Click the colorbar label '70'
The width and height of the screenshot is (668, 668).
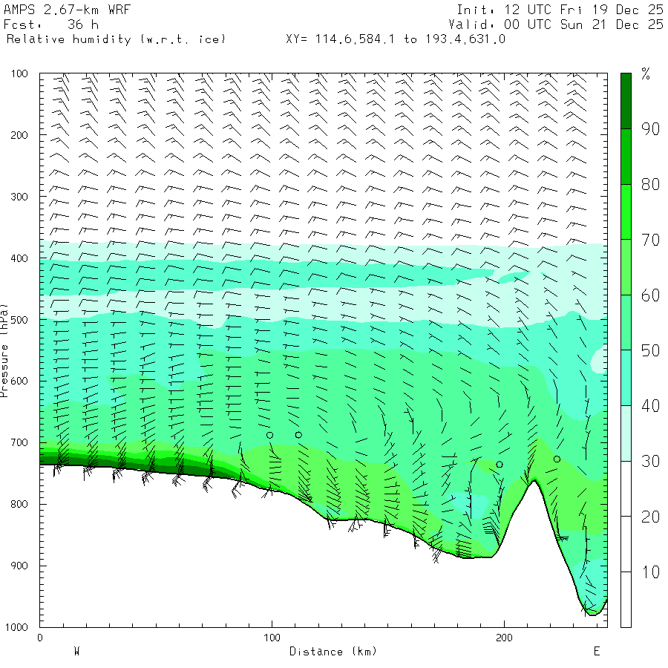click(x=650, y=240)
